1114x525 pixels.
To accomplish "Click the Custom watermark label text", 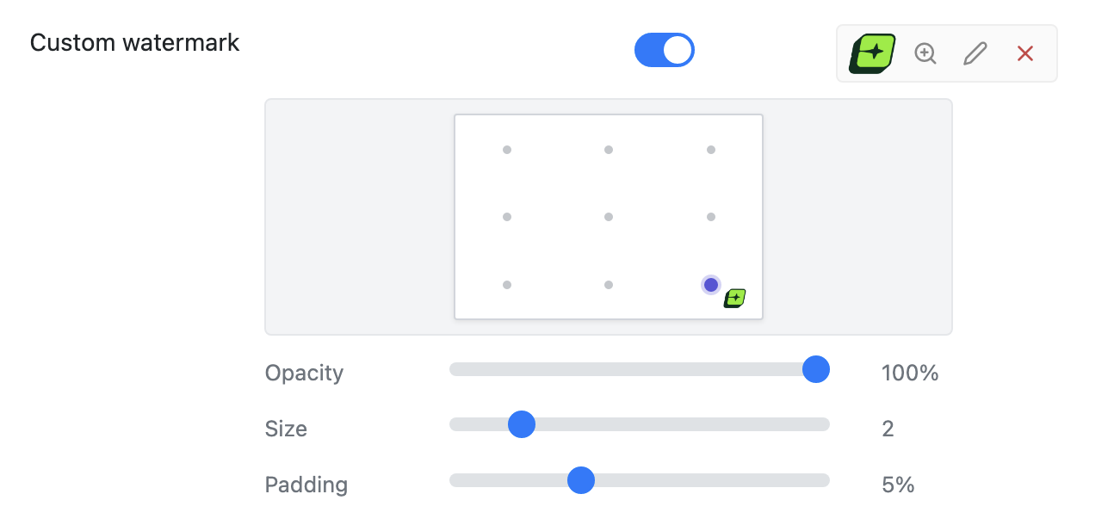I will pyautogui.click(x=134, y=42).
